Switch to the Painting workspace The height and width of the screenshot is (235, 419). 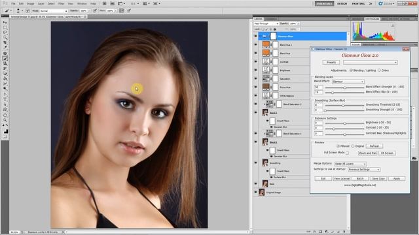click(358, 4)
